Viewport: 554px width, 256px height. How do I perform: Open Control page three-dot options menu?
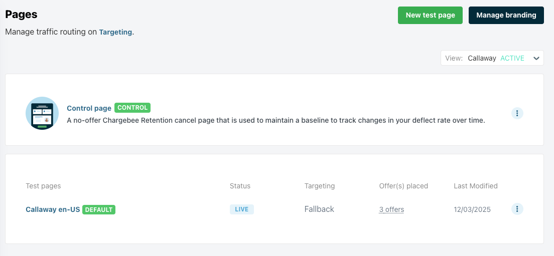[517, 113]
